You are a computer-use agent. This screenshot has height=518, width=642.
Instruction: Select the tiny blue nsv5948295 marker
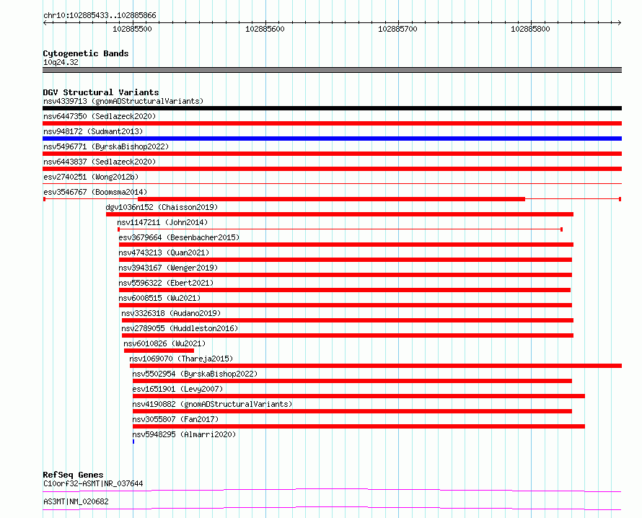click(x=133, y=442)
